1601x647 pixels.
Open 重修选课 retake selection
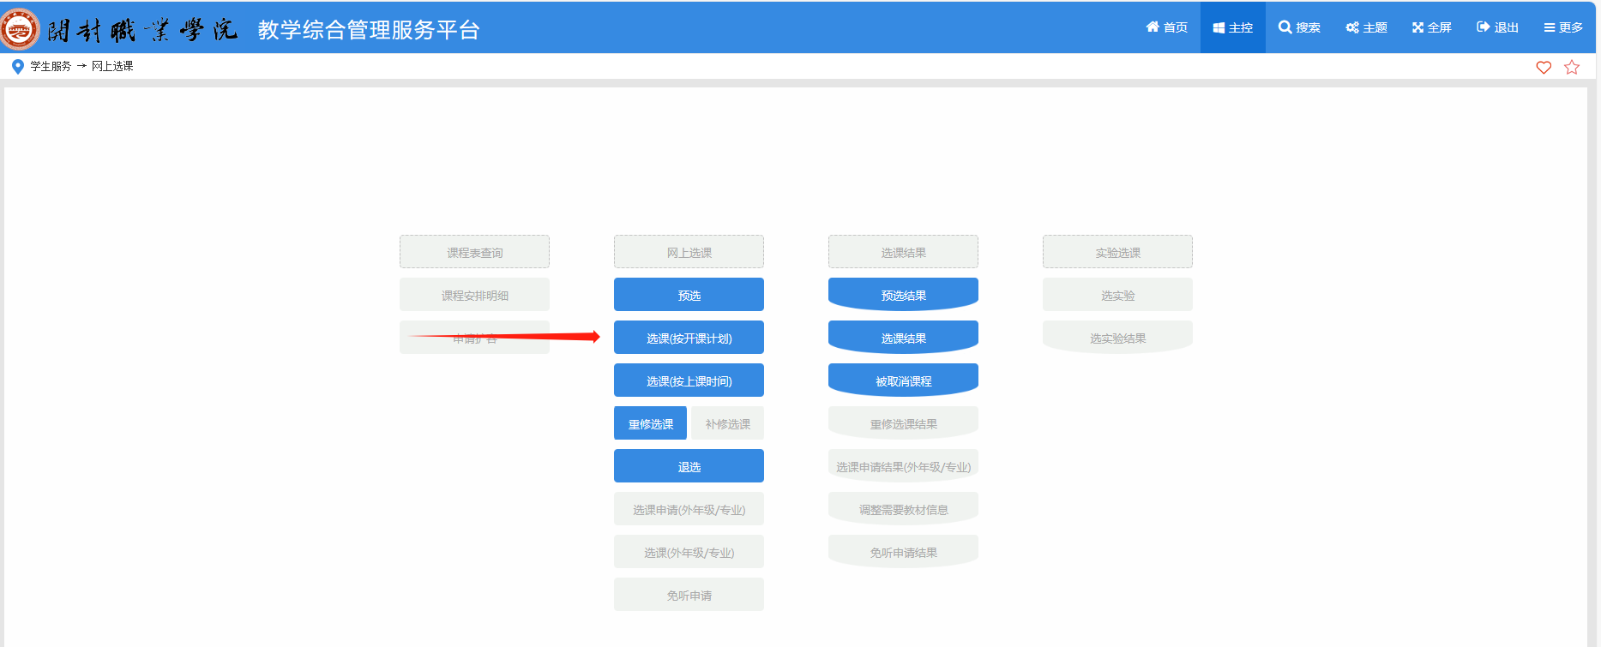[x=650, y=423]
